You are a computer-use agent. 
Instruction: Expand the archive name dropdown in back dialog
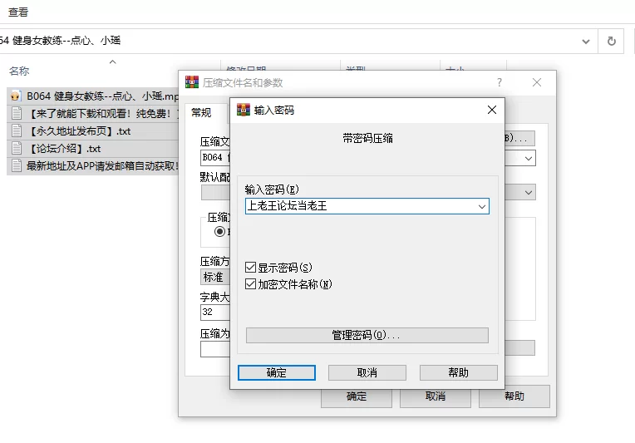529,157
